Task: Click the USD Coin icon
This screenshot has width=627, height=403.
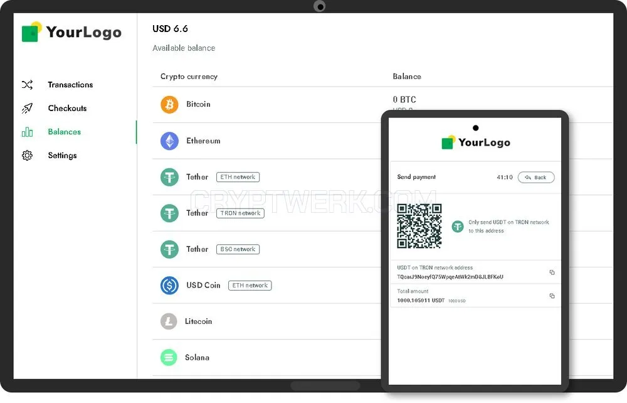Action: coord(169,286)
